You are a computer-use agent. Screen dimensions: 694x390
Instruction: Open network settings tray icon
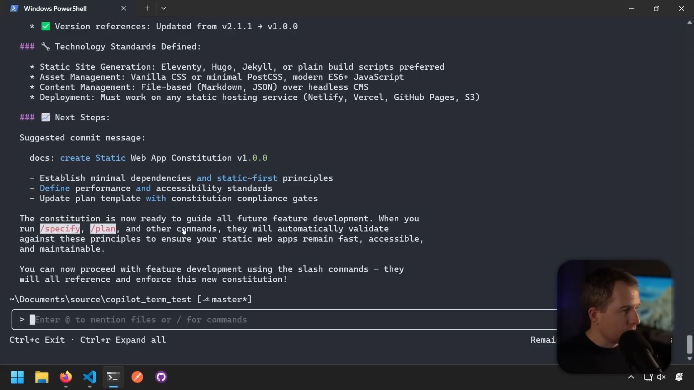(x=648, y=377)
